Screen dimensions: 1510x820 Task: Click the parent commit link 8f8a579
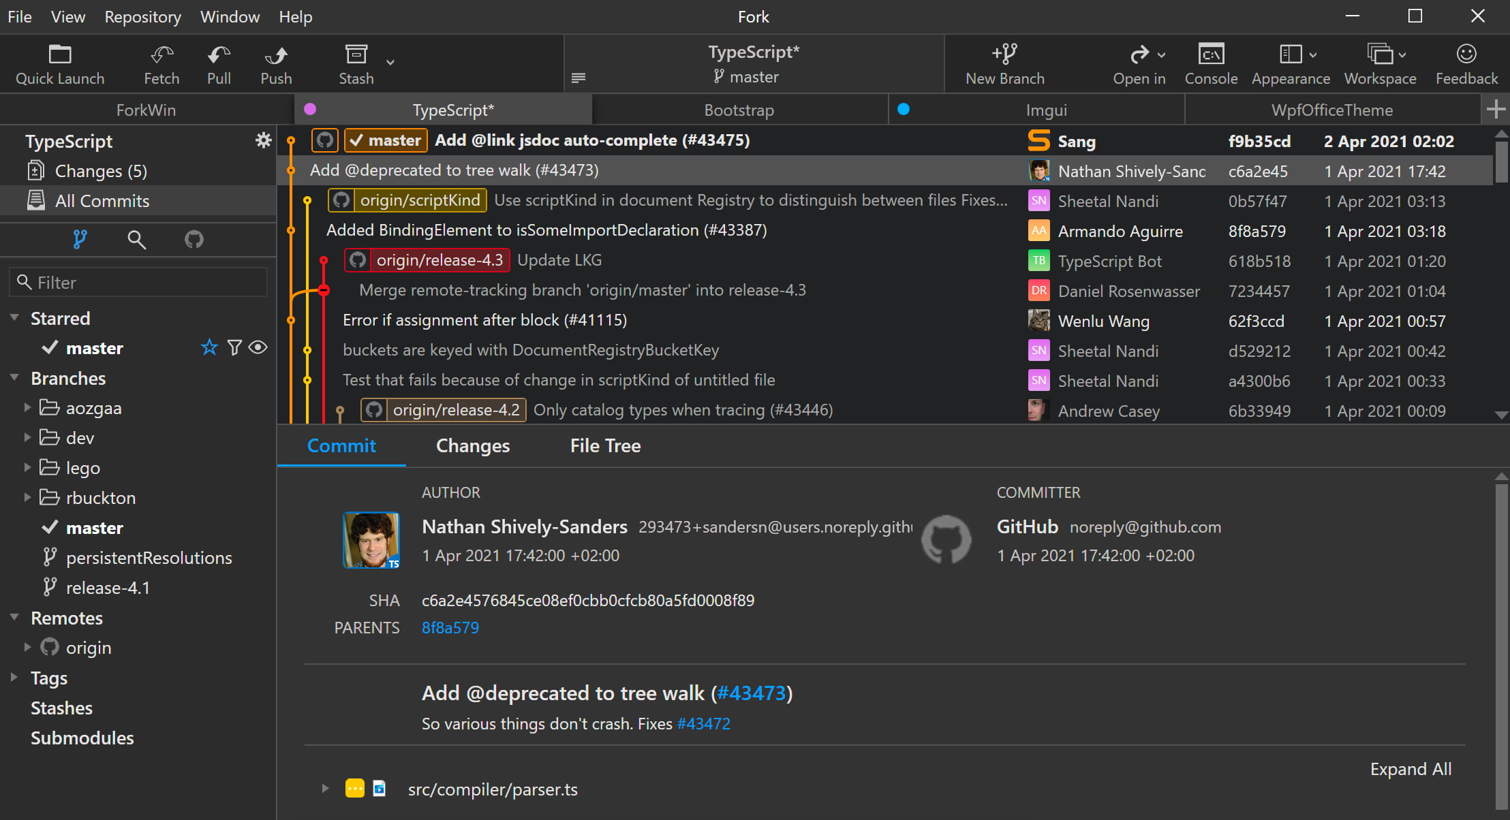click(452, 627)
